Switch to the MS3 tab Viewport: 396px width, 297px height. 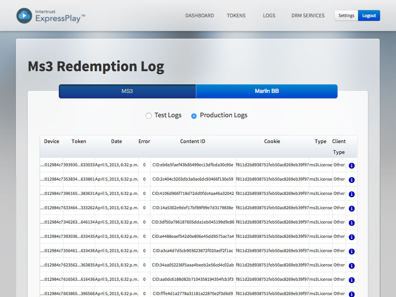pos(127,91)
